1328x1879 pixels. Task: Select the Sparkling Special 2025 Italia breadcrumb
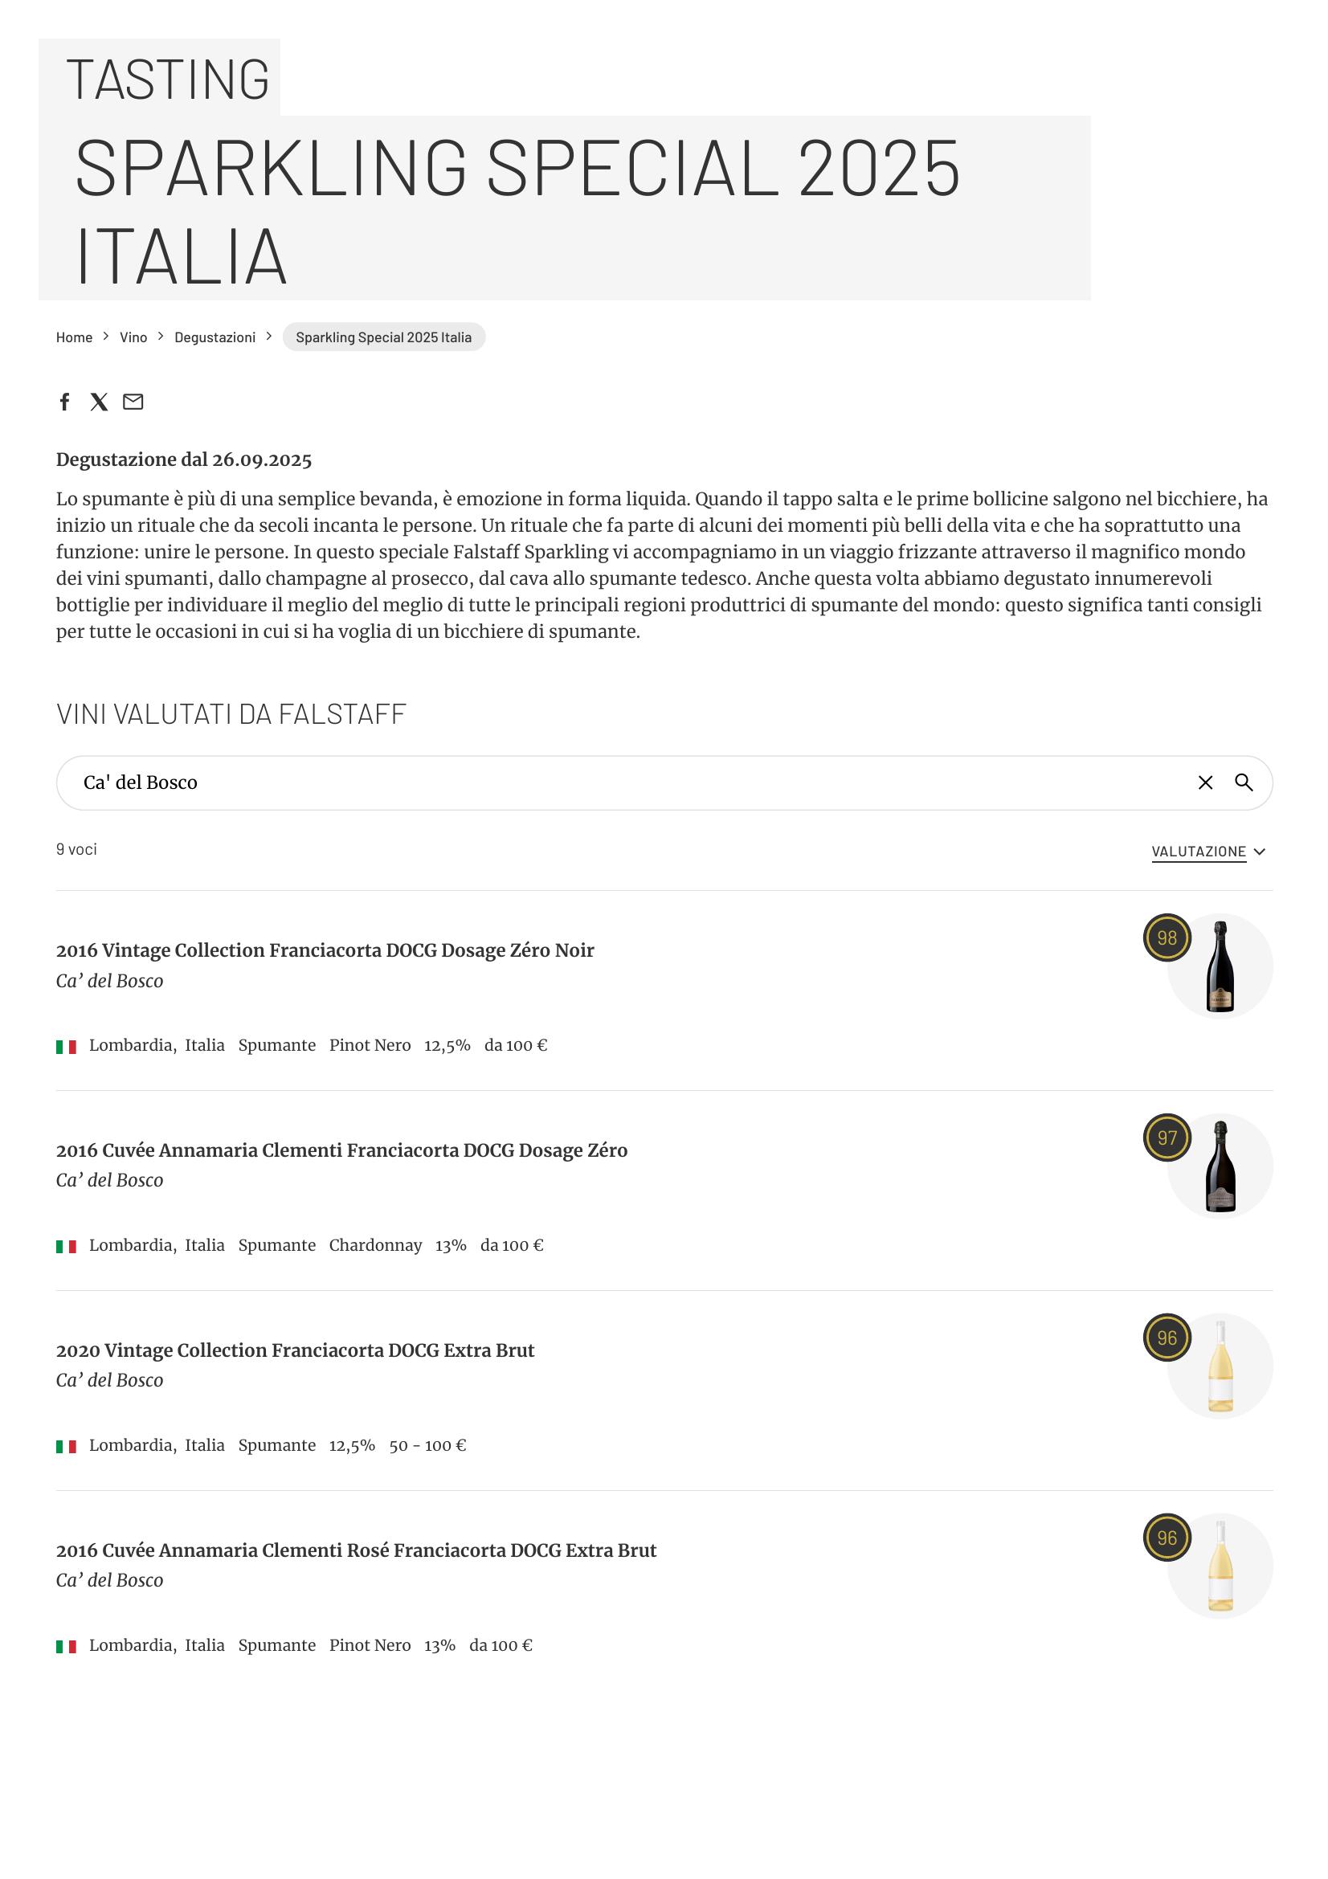[x=383, y=337]
